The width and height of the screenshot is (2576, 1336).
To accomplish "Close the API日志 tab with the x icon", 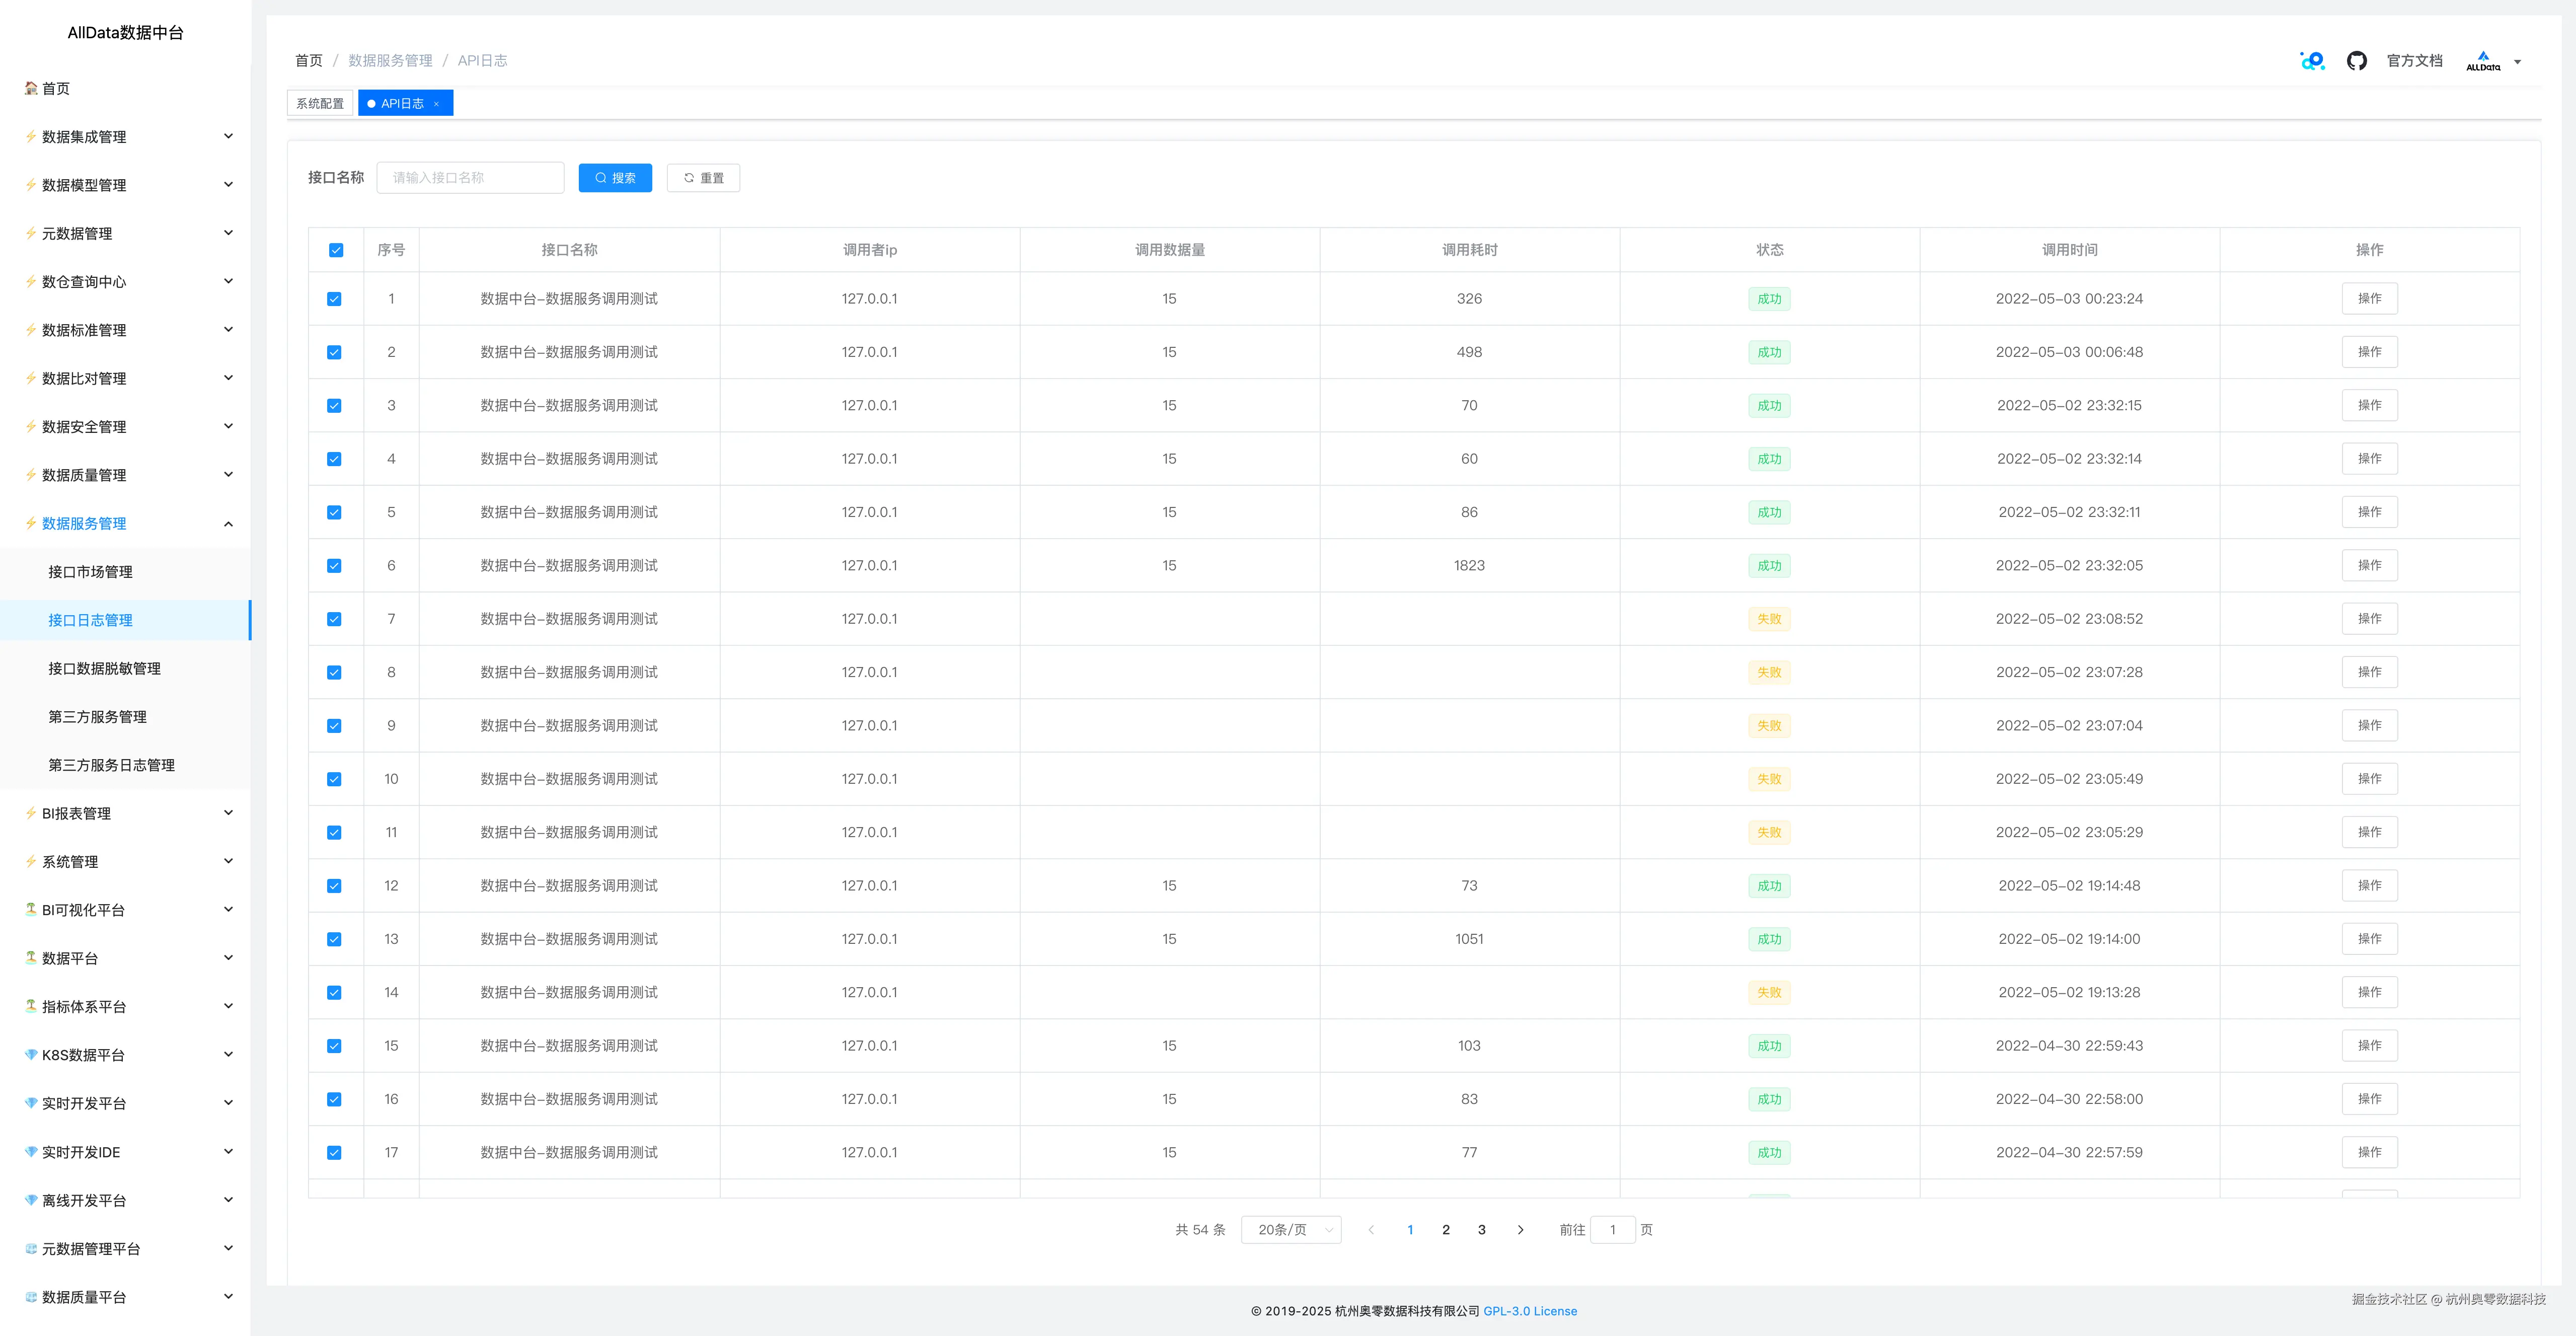I will pos(437,104).
